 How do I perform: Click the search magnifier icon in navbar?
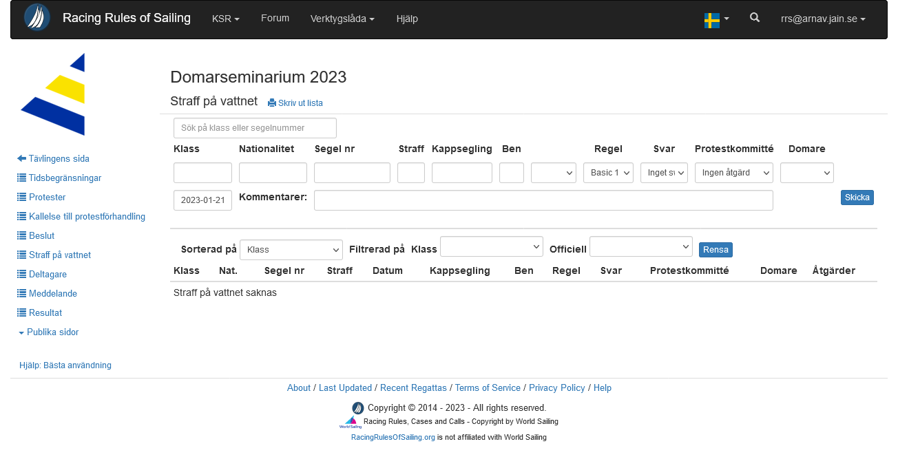(755, 19)
